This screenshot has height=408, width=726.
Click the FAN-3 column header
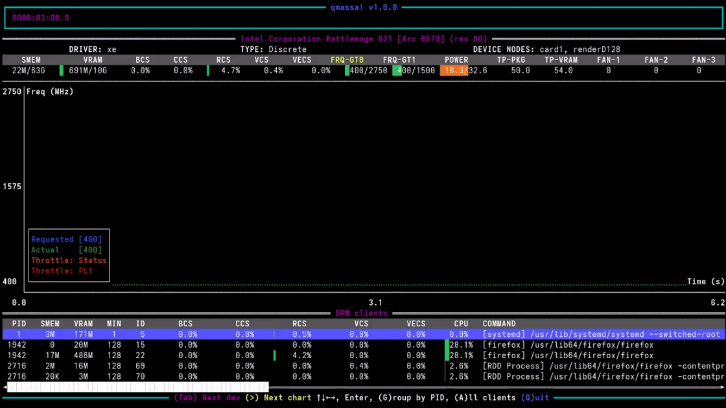click(x=704, y=60)
